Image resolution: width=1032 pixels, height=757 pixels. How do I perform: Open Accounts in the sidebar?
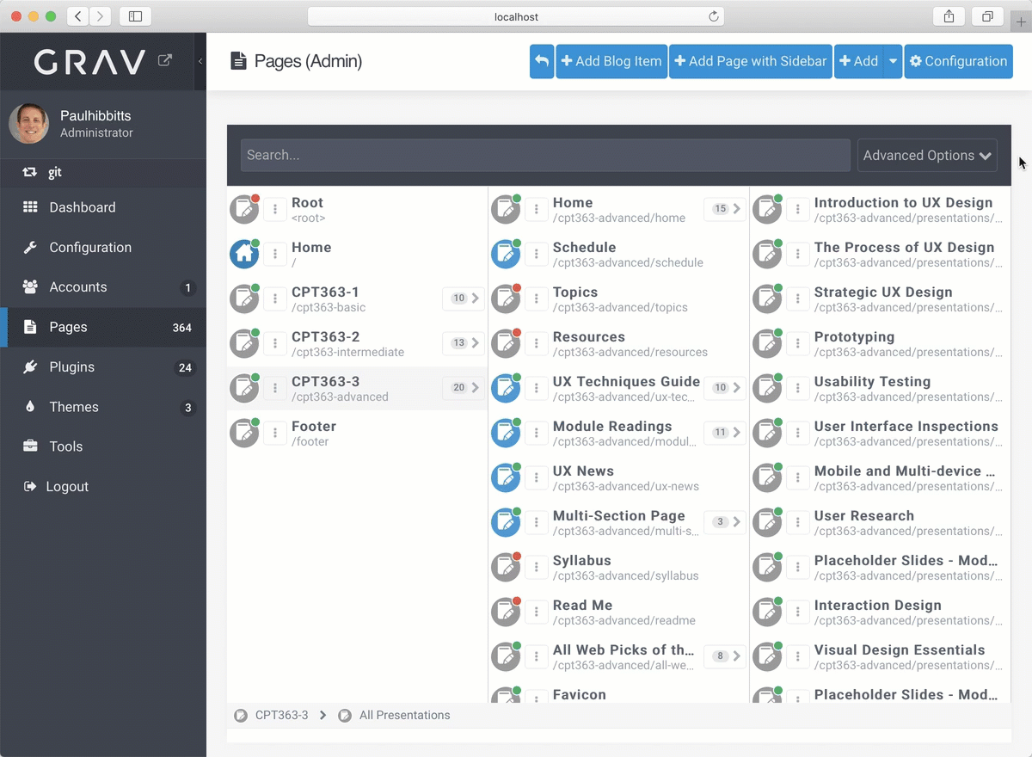[103, 287]
